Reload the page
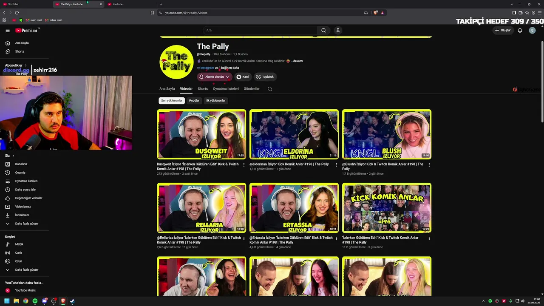The image size is (544, 306). 17,13
